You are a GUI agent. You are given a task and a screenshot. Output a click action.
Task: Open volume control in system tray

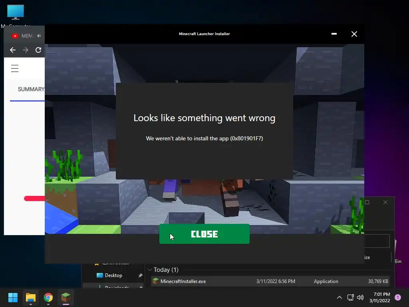tap(360, 297)
